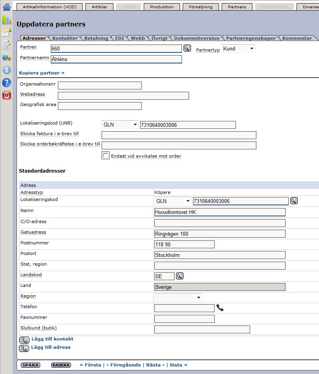Open GLN dropdown in address table
Screen dimensions: 319x374
(x=172, y=201)
